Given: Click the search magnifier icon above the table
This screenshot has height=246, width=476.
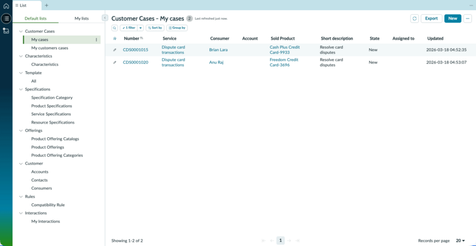Looking at the screenshot, I should coord(114,28).
